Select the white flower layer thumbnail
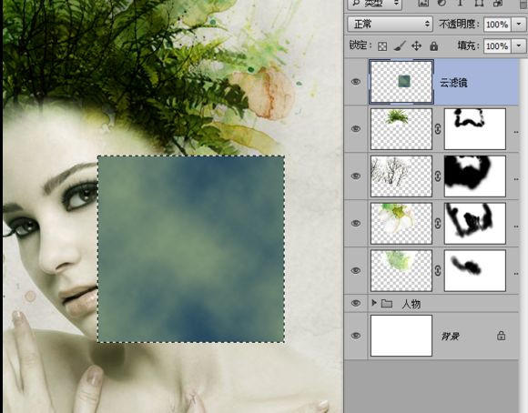The width and height of the screenshot is (528, 413). point(401,223)
